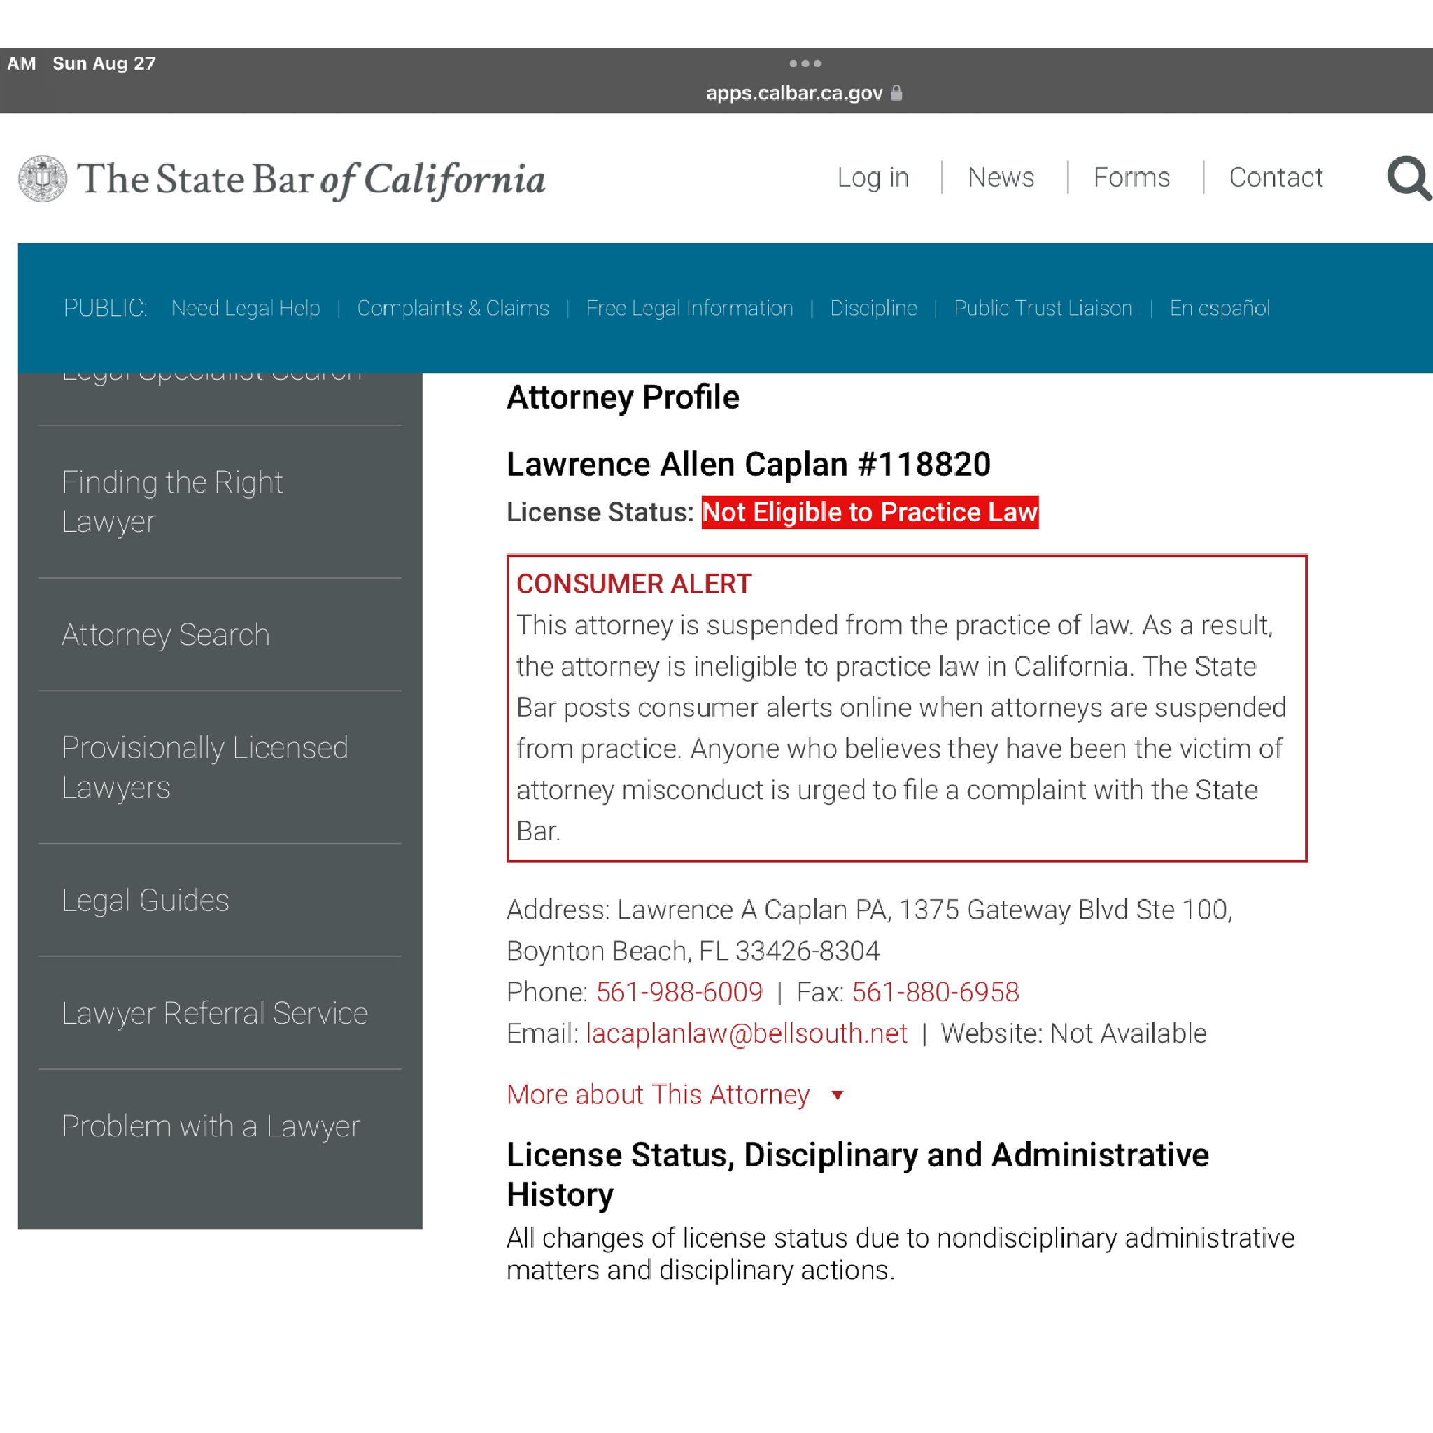Open Need Legal Help in Public nav
1433x1433 pixels.
pos(246,308)
